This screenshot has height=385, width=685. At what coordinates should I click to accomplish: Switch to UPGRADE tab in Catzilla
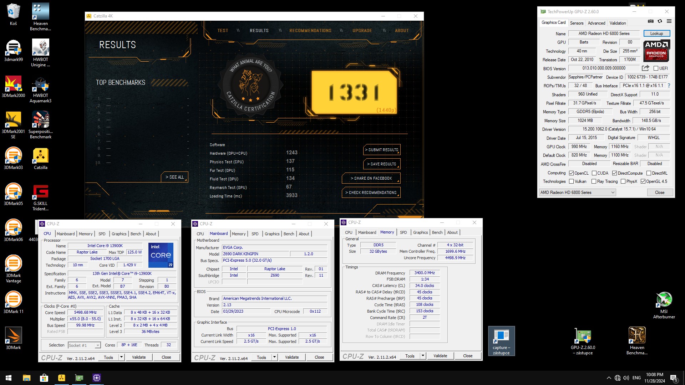pyautogui.click(x=362, y=30)
